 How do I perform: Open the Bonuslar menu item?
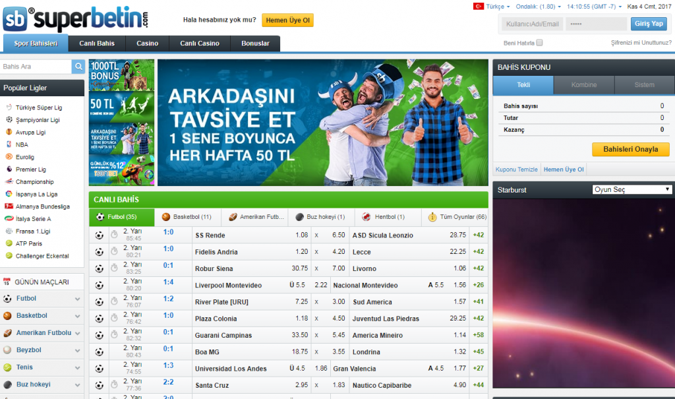tap(255, 44)
